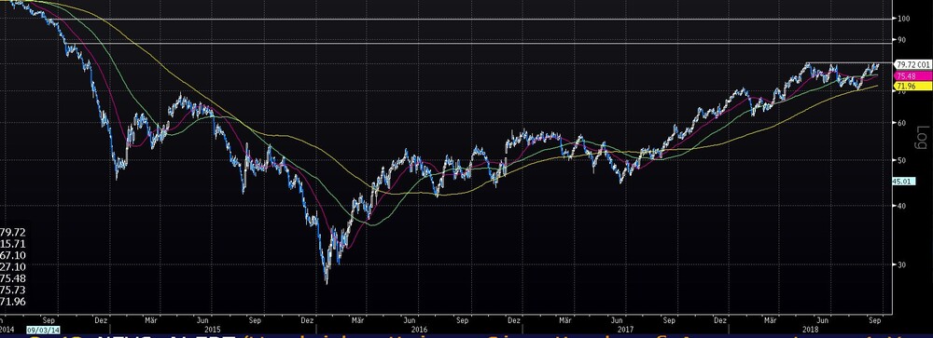Click the 50 price axis label
This screenshot has height=338, width=933.
click(x=902, y=160)
